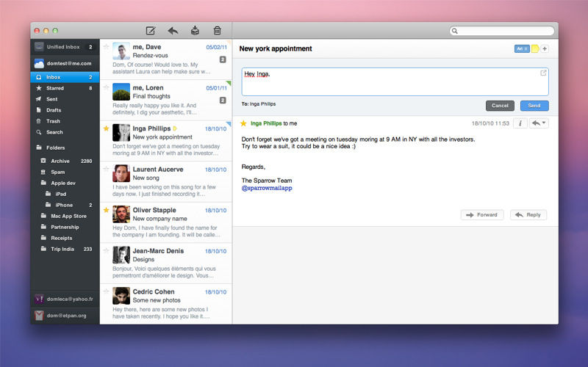Pop out the reply into a new window
588x367 pixels.
tap(543, 73)
